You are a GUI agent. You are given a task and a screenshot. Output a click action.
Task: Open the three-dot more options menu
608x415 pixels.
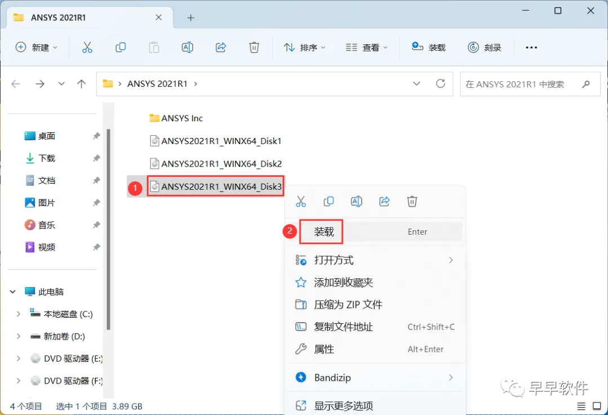click(531, 47)
